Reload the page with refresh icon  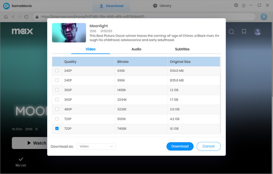point(26,17)
